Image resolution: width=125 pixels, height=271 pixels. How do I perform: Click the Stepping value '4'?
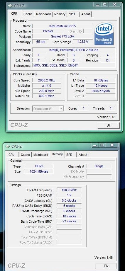pyautogui.click(x=108, y=55)
